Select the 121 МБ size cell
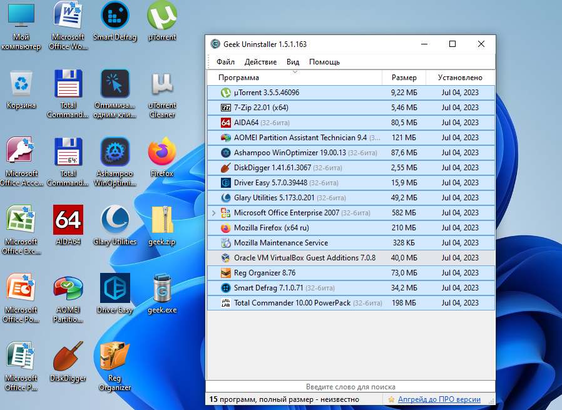 click(x=404, y=138)
